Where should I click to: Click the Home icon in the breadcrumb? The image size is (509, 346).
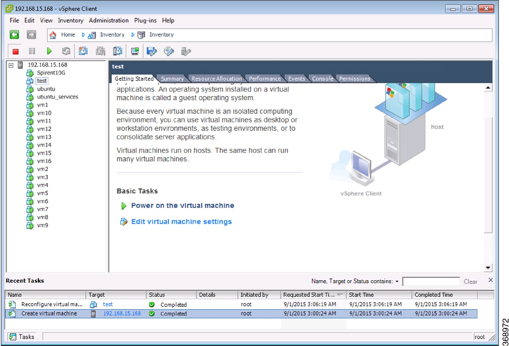click(x=53, y=35)
